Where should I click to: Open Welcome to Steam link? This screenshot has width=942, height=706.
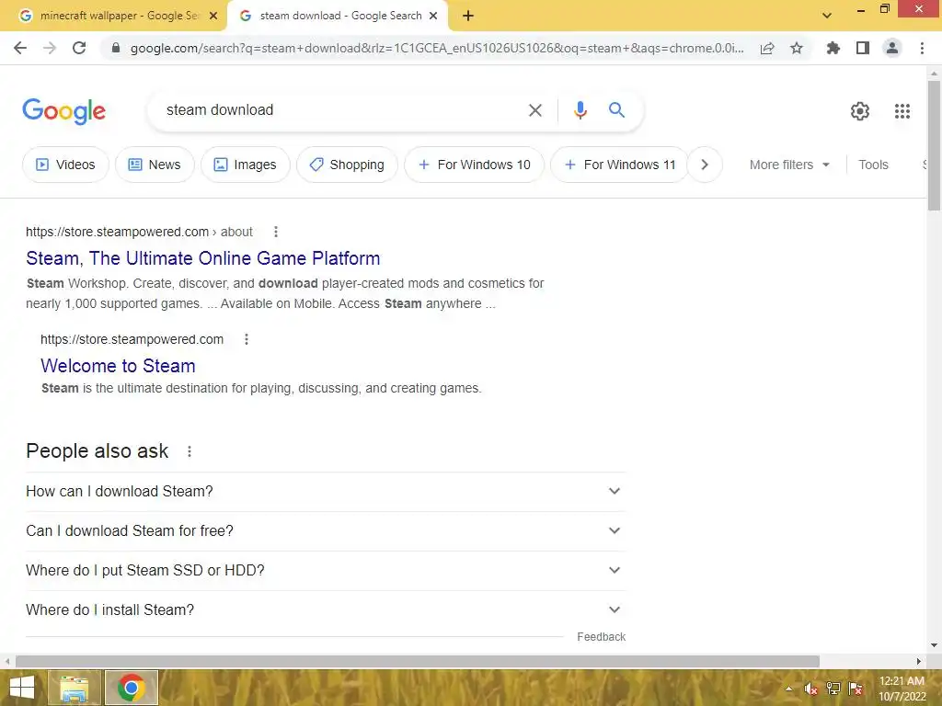click(x=118, y=366)
